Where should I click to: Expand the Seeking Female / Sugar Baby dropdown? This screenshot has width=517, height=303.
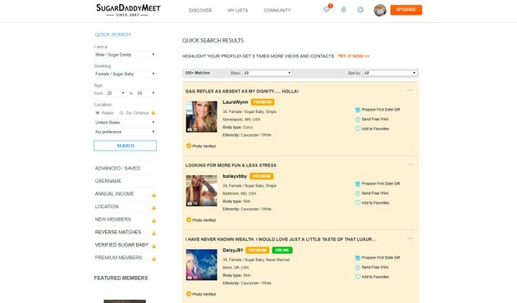pos(125,74)
